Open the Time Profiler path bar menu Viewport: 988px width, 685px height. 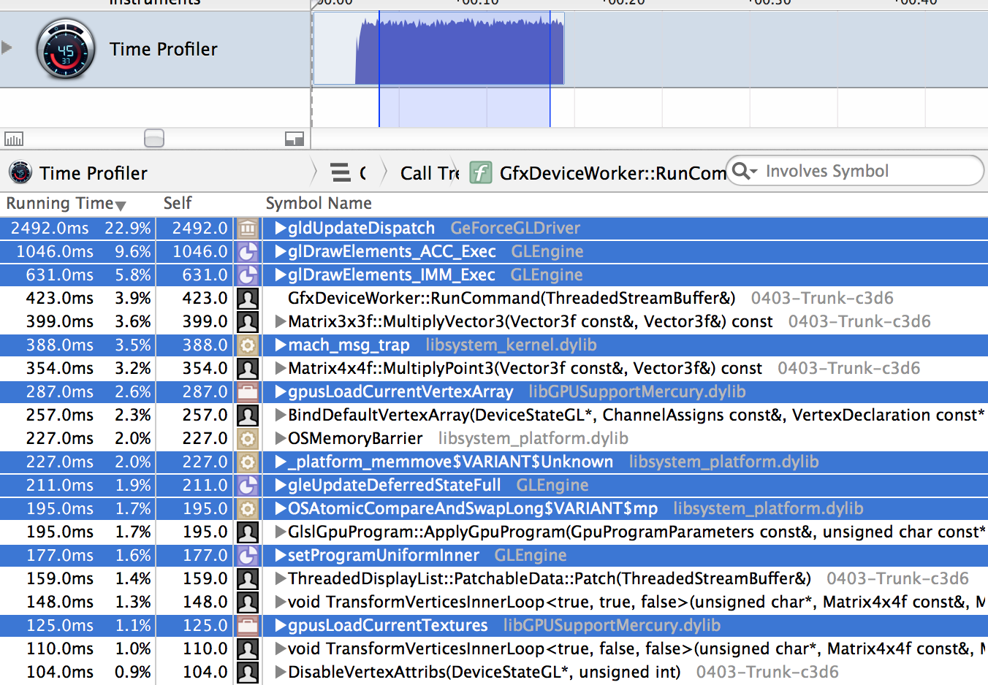coord(93,173)
